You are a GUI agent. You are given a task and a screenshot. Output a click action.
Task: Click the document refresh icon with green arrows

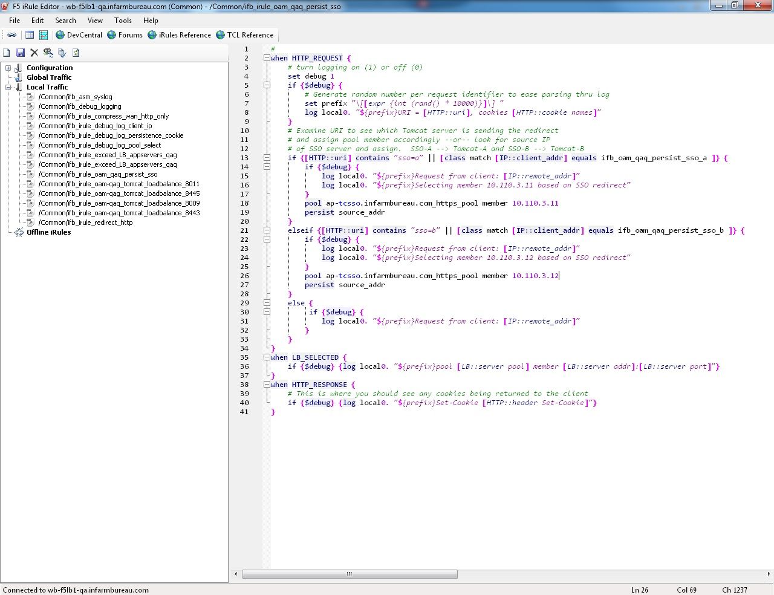coord(76,53)
